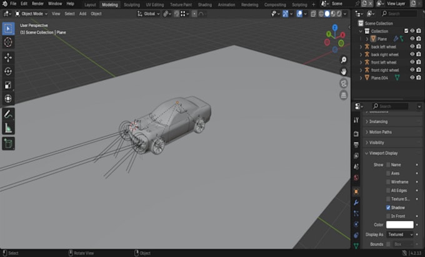Uncheck the Shadow checkbox
425x257 pixels.
click(388, 208)
